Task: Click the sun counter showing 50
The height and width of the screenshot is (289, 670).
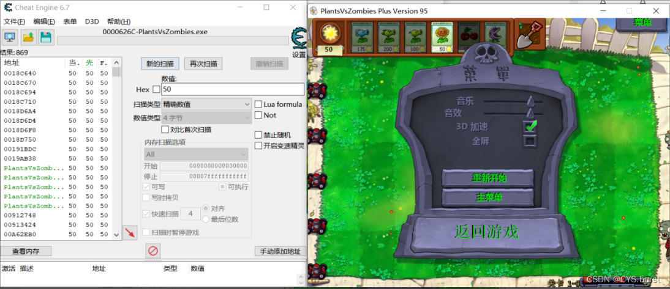Action: pos(329,49)
